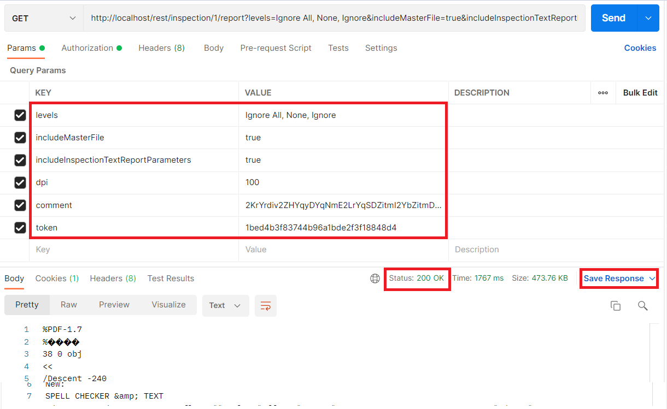The image size is (667, 409).
Task: Open the Cookies link
Action: point(640,48)
